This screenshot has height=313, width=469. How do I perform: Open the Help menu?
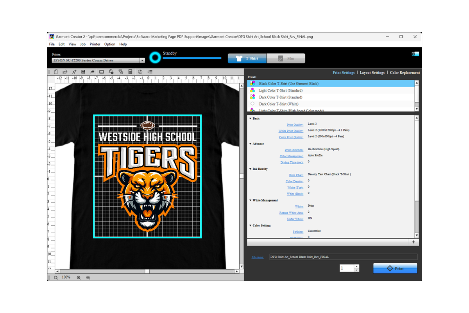pyautogui.click(x=123, y=44)
